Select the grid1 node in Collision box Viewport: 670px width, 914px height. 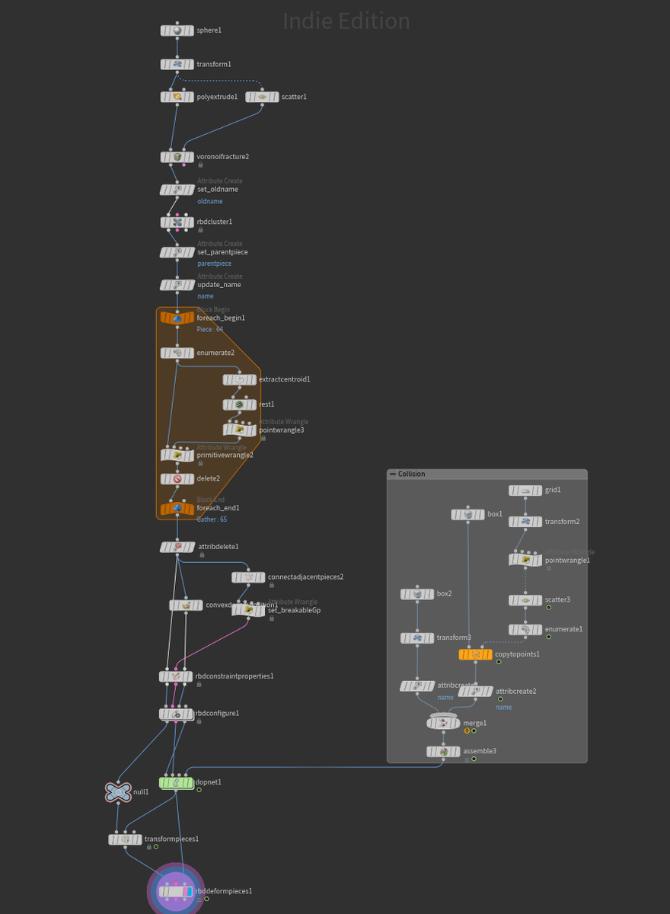click(525, 491)
